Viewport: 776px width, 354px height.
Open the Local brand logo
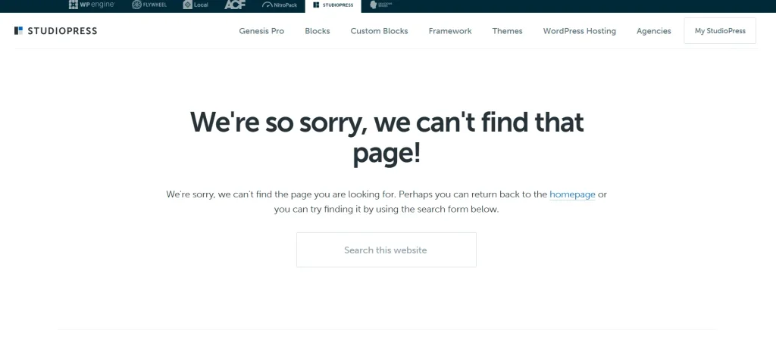pyautogui.click(x=196, y=5)
